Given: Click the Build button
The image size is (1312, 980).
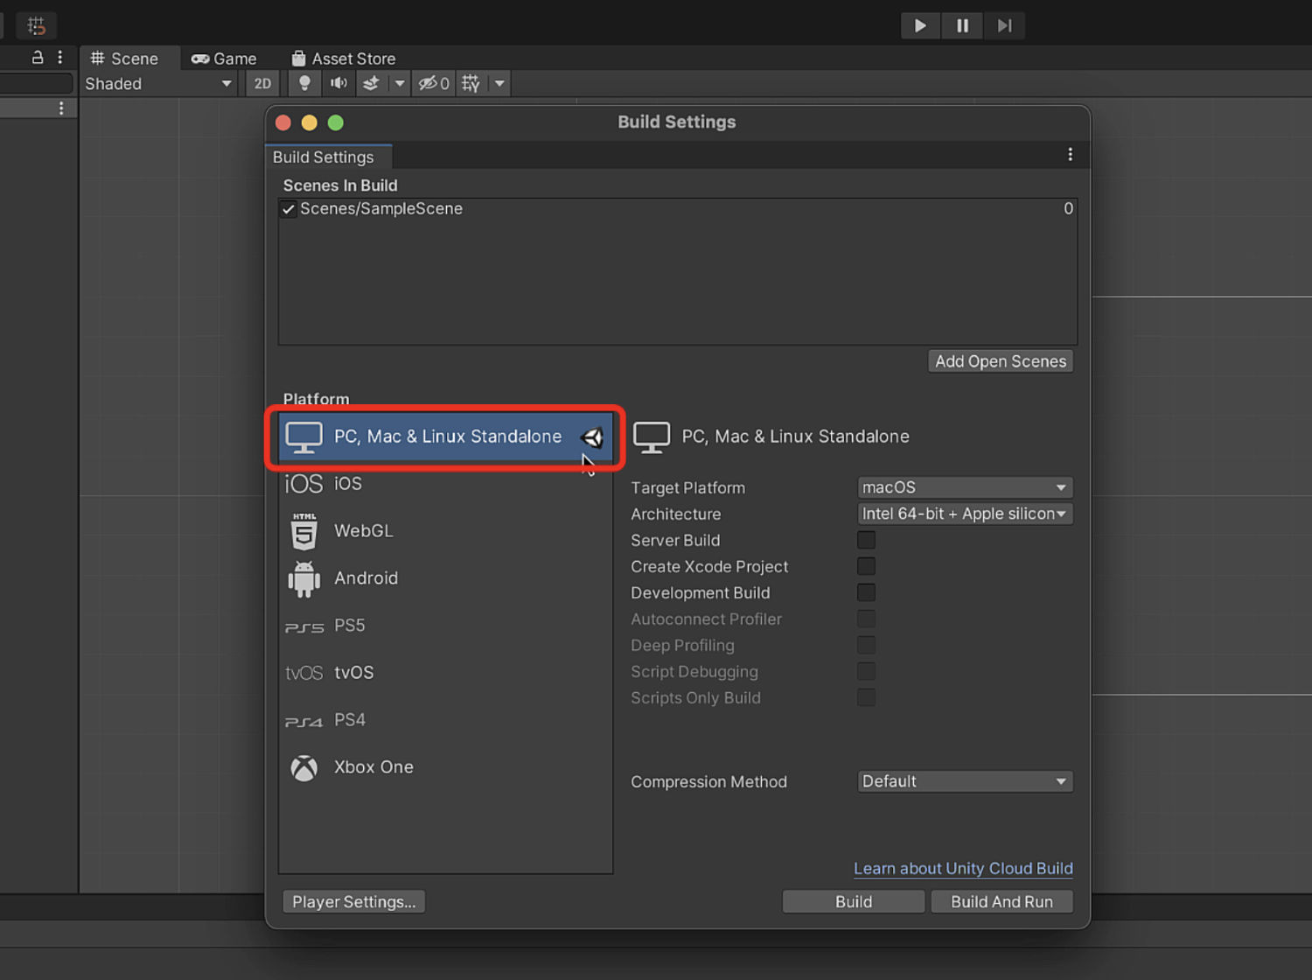Looking at the screenshot, I should pos(854,902).
